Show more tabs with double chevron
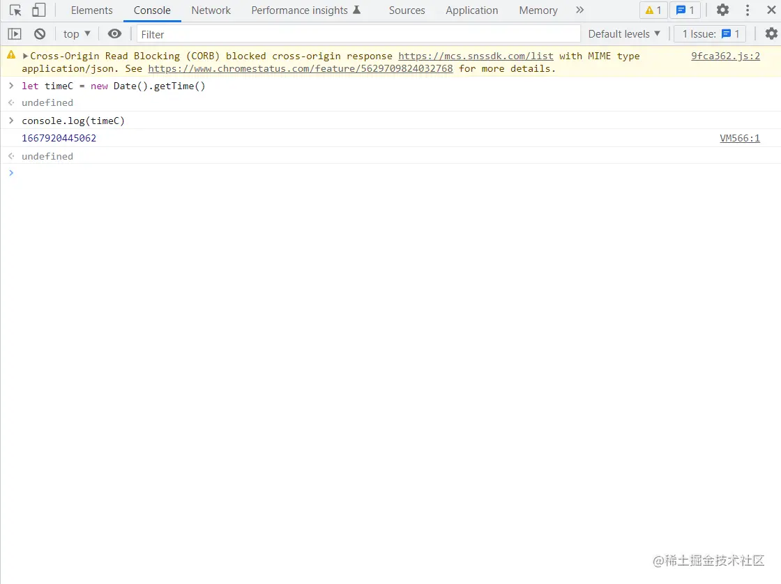 [x=579, y=10]
